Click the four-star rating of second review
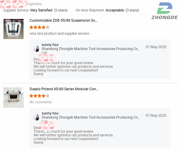Viewport: 179px width, 151px height. point(37,96)
